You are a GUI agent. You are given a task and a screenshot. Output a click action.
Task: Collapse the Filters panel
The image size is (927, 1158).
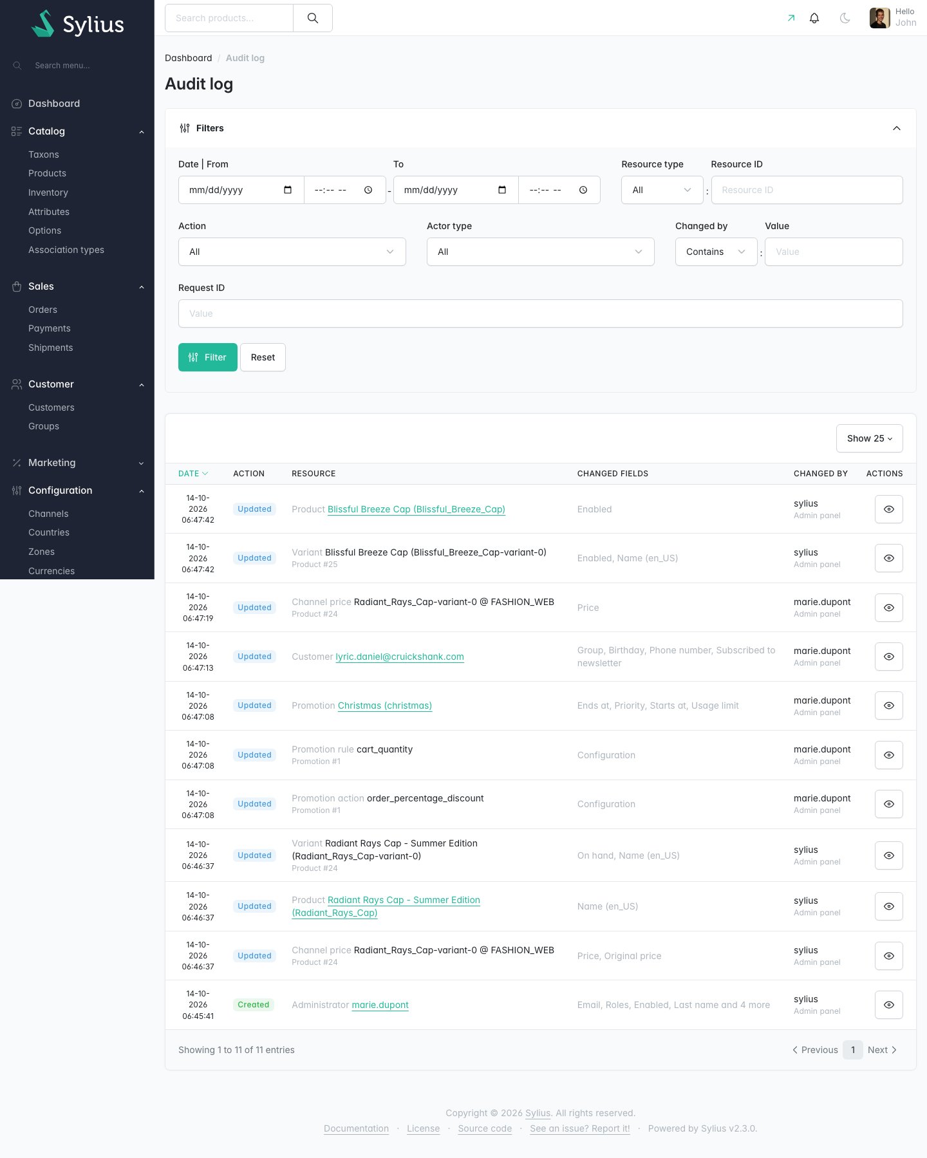896,128
